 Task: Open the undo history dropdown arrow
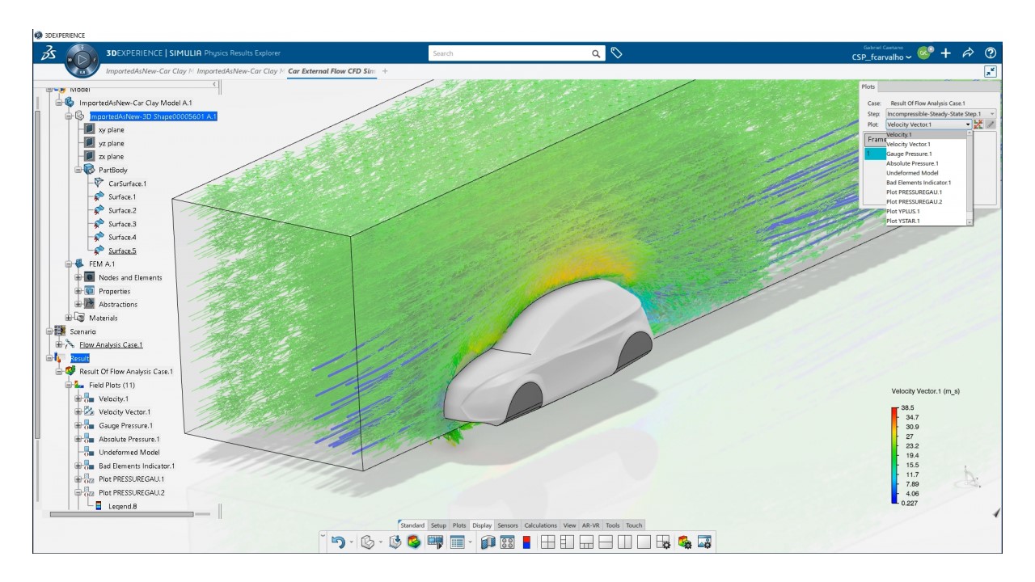(352, 542)
